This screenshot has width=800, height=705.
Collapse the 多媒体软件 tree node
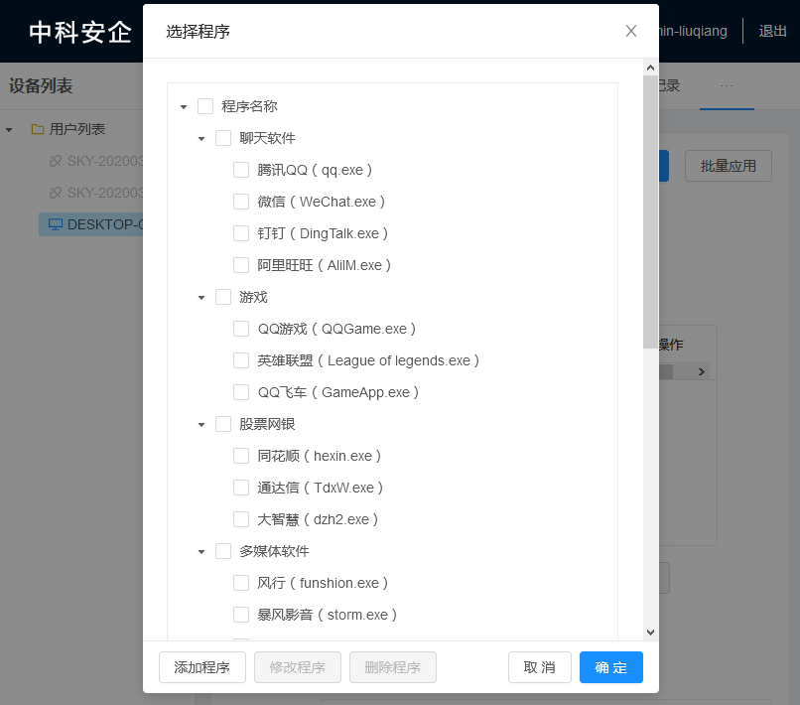pos(201,551)
